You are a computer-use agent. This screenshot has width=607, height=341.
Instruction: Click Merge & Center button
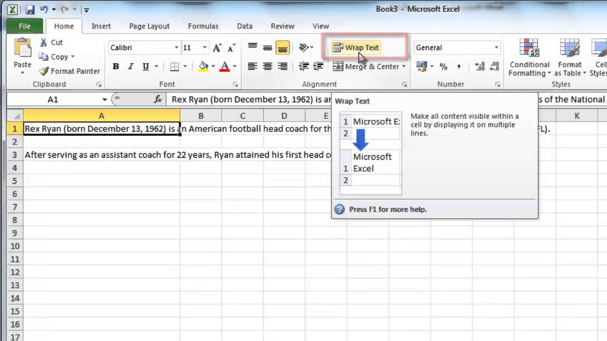click(366, 66)
